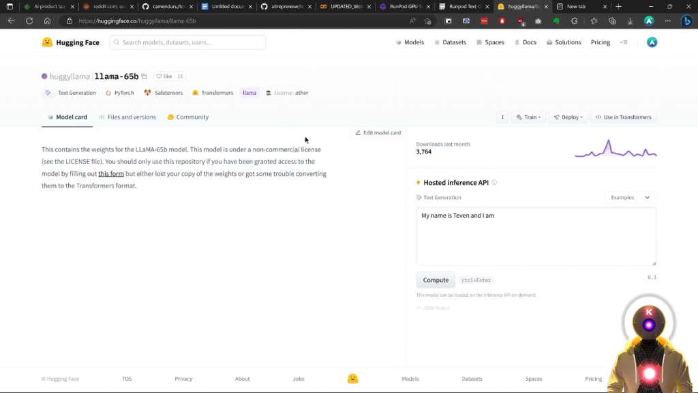The width and height of the screenshot is (698, 393).
Task: Open the Community tab
Action: pos(192,117)
